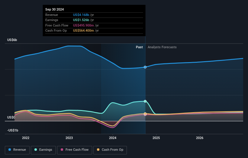Click the teal Earnings legend dot
The height and width of the screenshot is (158, 248).
pyautogui.click(x=36, y=150)
